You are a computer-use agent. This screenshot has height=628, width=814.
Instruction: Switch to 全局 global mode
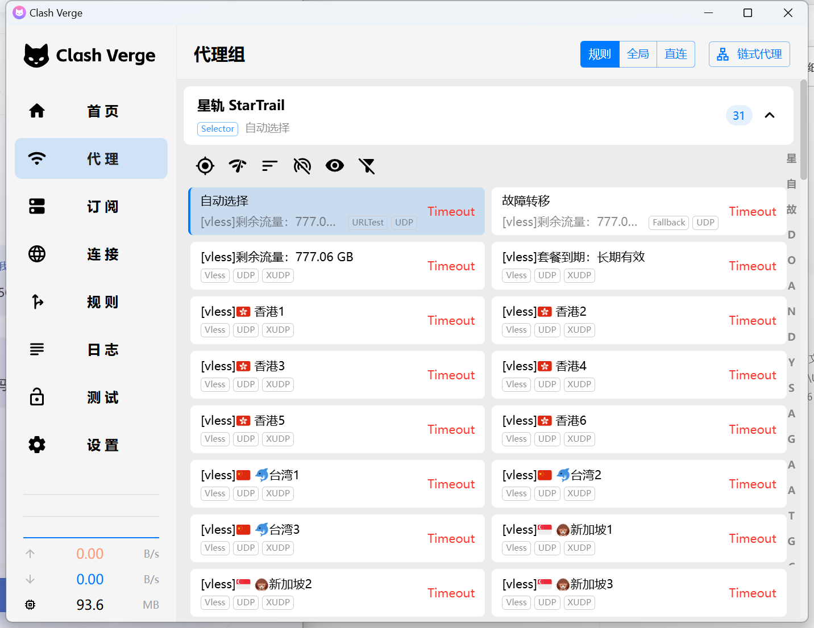coord(638,55)
